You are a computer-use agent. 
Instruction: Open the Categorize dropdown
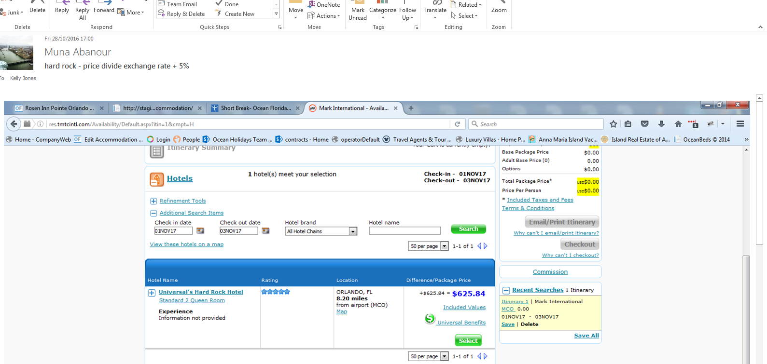[x=383, y=10]
